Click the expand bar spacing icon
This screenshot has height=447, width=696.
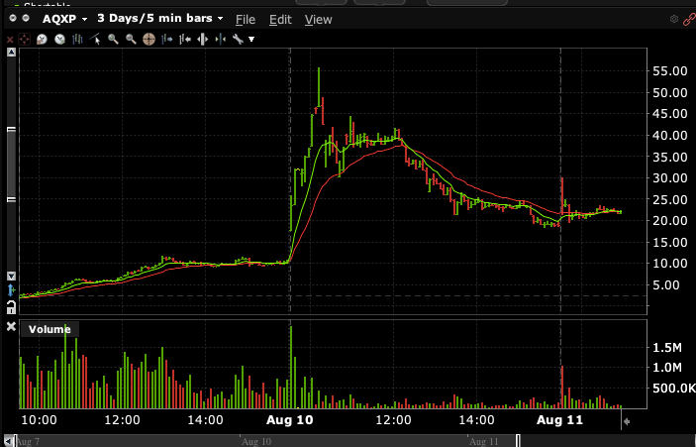tap(202, 40)
